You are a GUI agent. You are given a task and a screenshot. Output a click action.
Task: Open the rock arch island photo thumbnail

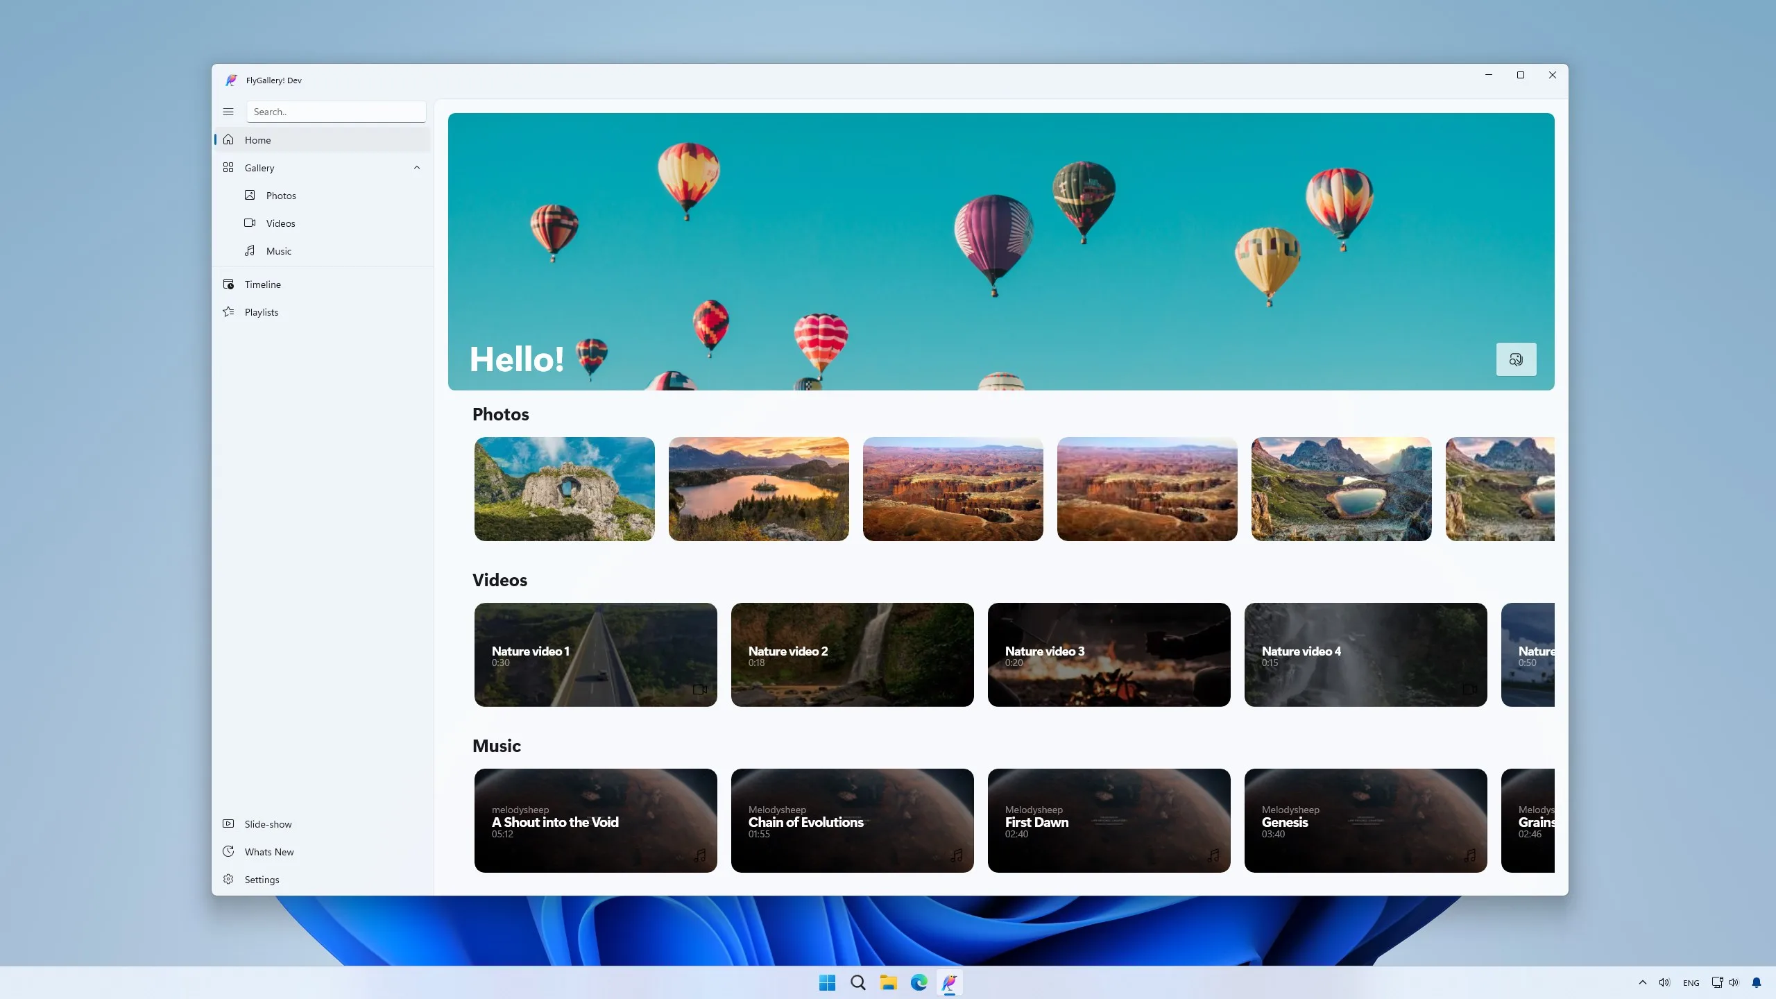point(564,489)
